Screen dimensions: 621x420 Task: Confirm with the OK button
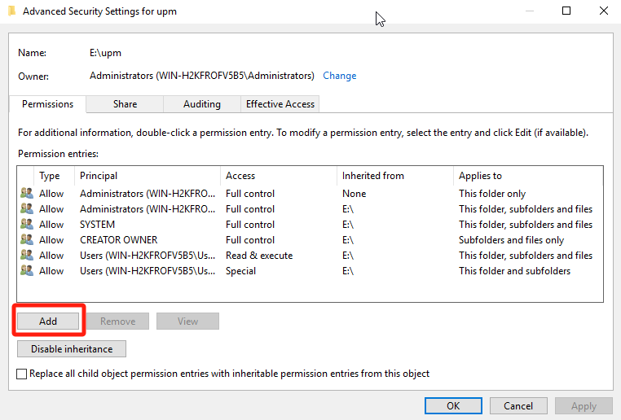(453, 405)
